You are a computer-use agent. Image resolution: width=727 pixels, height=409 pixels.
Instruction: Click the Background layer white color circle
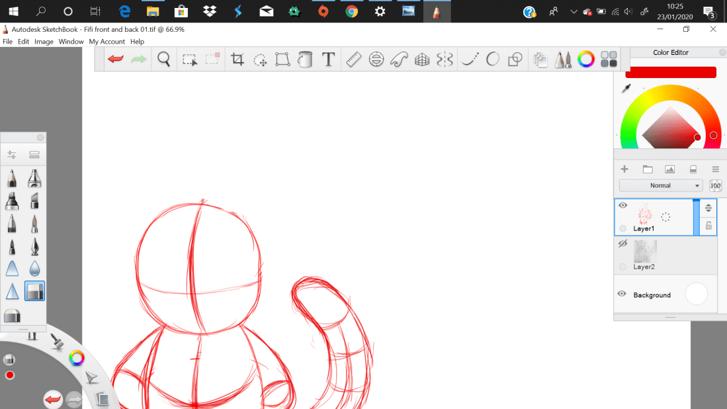(x=697, y=294)
